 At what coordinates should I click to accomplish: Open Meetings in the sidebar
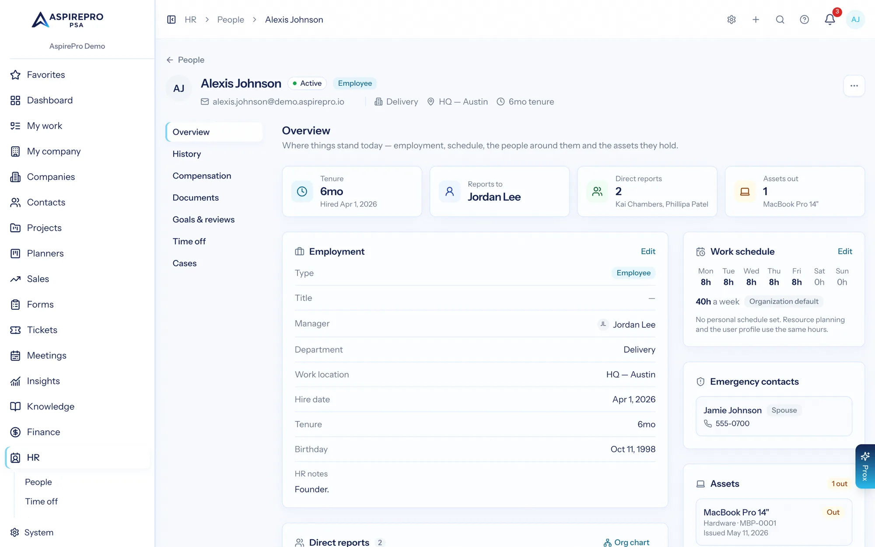77,355
